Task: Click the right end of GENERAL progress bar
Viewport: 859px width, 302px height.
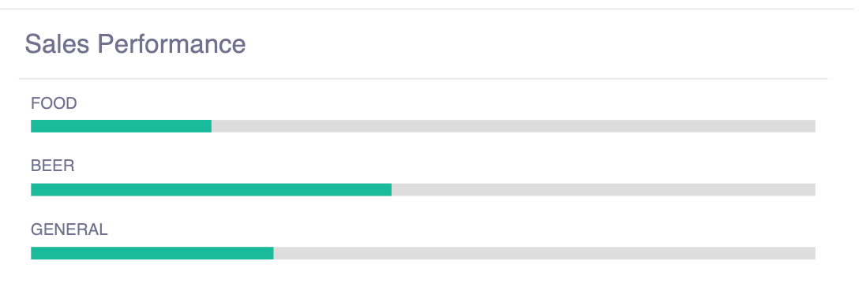Action: click(813, 253)
